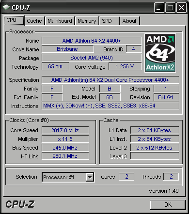Click the empty Level 3 cache field
The width and height of the screenshot is (189, 214).
coord(155,156)
